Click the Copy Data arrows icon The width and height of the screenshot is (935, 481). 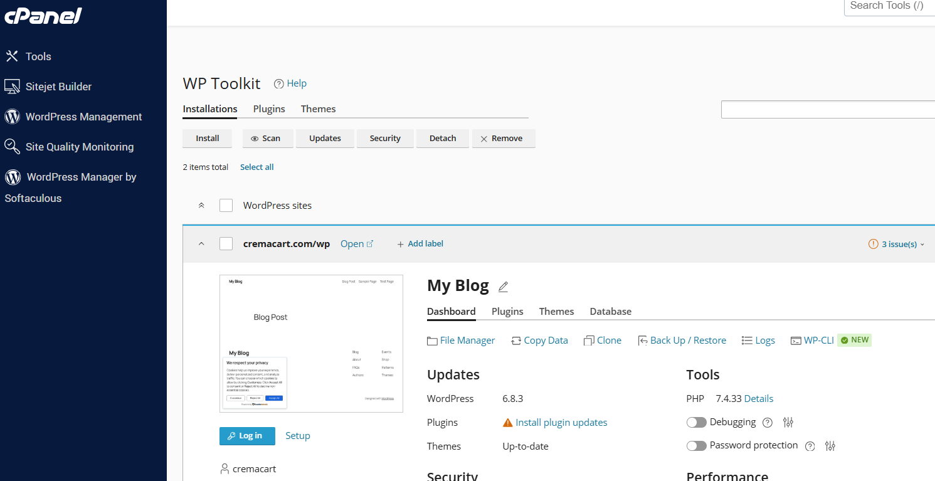click(516, 341)
